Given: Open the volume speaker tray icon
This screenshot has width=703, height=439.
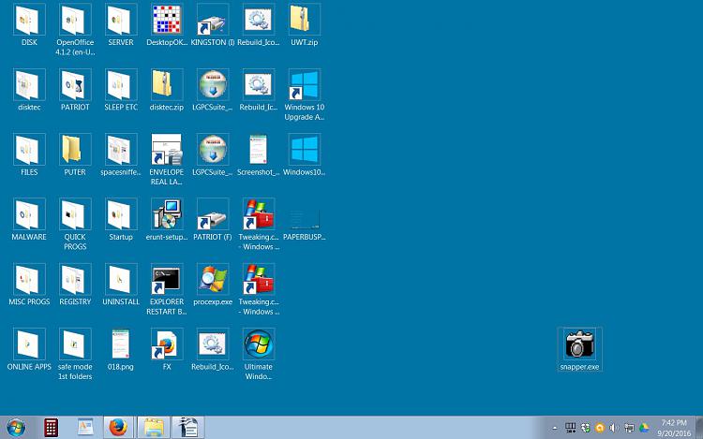Looking at the screenshot, I should pyautogui.click(x=614, y=429).
